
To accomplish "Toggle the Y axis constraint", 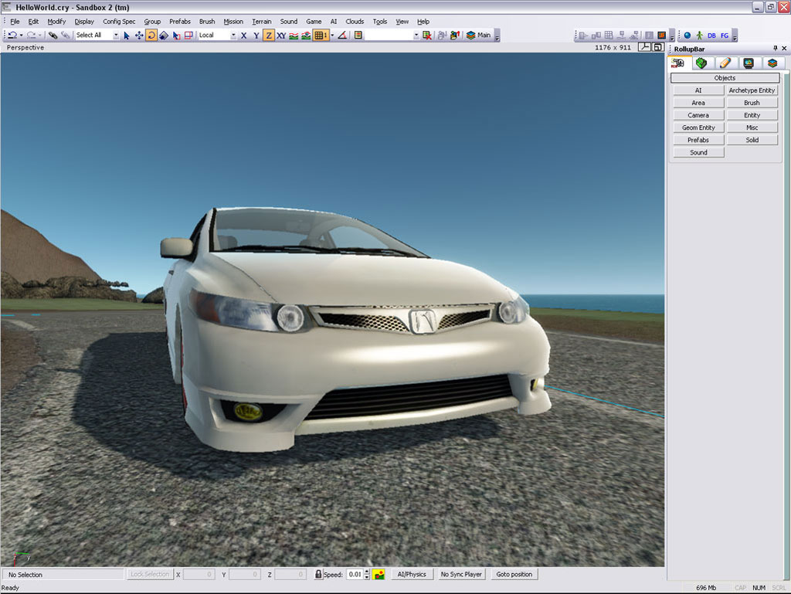I will (x=256, y=36).
